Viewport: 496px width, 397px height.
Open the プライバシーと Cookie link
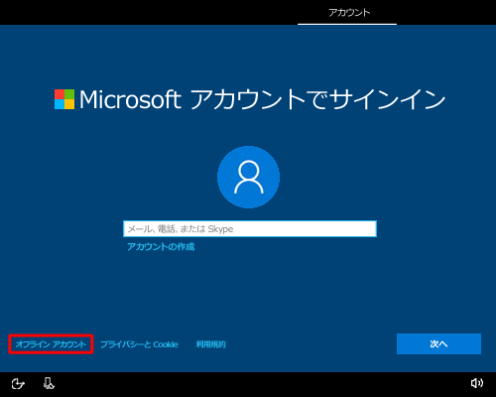(x=139, y=344)
